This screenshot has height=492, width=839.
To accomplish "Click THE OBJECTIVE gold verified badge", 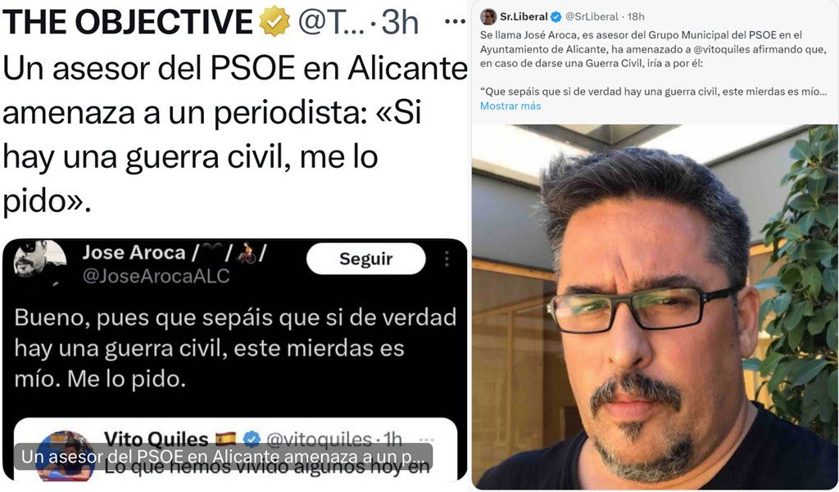I will click(x=274, y=21).
